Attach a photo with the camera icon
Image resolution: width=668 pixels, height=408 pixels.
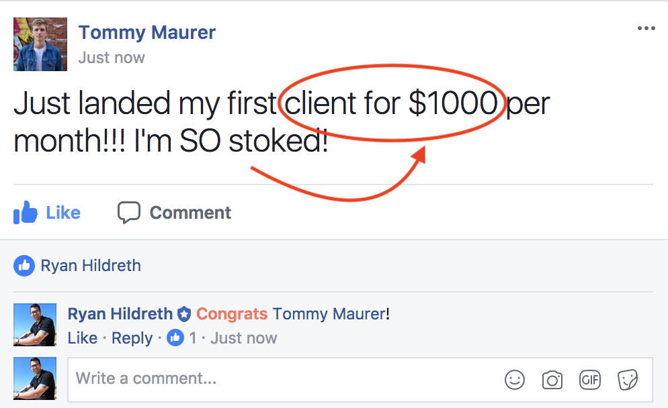(552, 380)
